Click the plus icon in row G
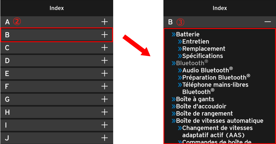This screenshot has width=276, height=144. tap(104, 99)
